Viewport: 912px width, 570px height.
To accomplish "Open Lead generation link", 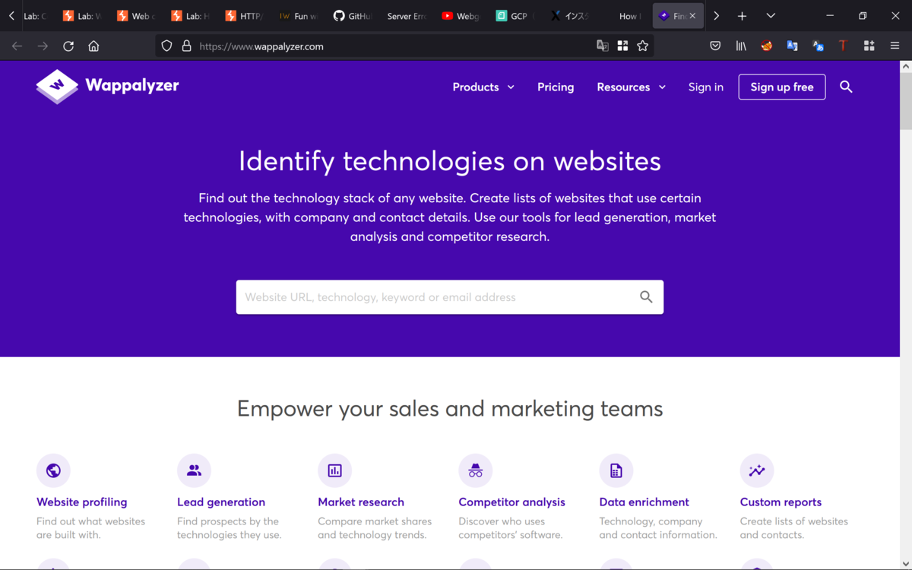I will (221, 502).
